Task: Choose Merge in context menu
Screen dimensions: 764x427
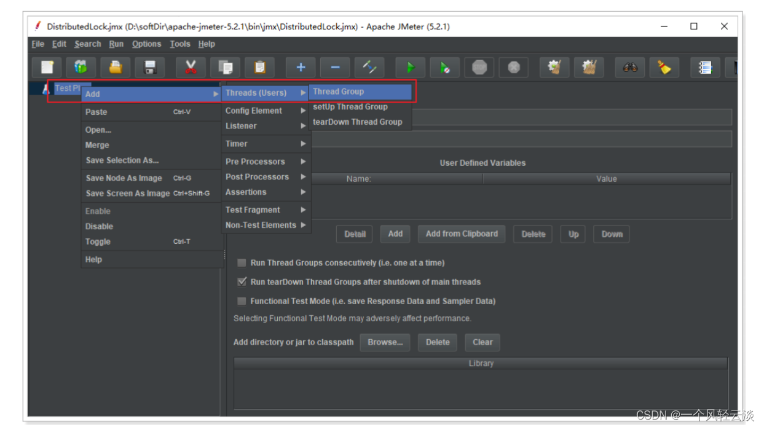Action: coord(151,146)
